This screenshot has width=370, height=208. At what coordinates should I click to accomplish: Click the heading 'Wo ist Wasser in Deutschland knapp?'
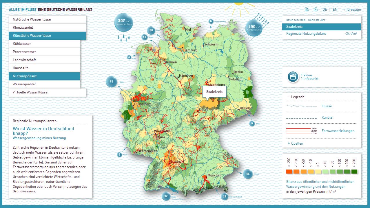click(43, 131)
